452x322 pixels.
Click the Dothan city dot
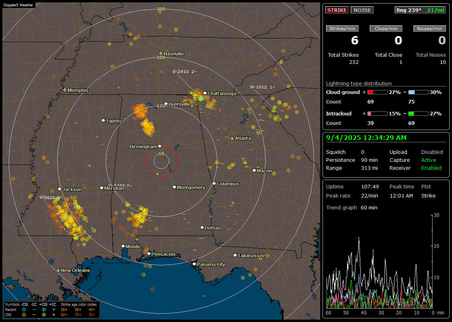pyautogui.click(x=202, y=227)
